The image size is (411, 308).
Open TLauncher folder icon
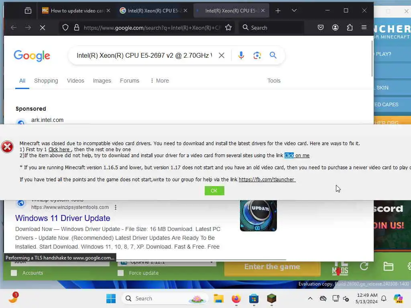click(x=388, y=267)
